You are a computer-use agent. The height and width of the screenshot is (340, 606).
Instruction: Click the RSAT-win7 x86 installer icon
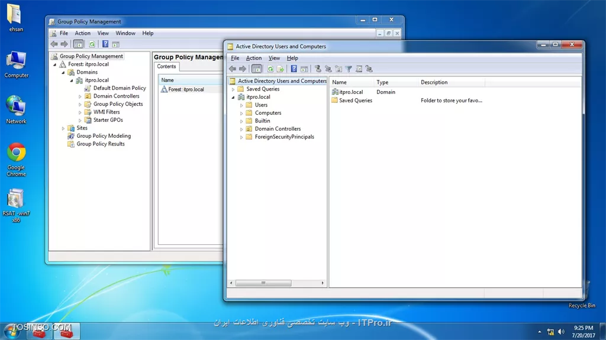16,206
